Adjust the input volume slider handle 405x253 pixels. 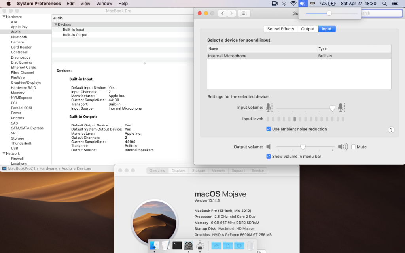click(x=332, y=107)
